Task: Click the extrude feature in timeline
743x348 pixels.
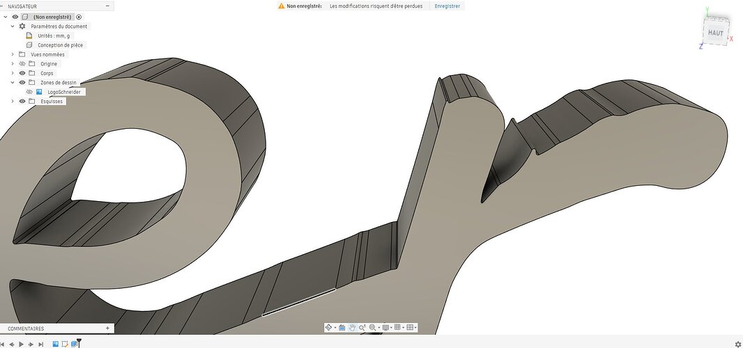Action: click(74, 345)
